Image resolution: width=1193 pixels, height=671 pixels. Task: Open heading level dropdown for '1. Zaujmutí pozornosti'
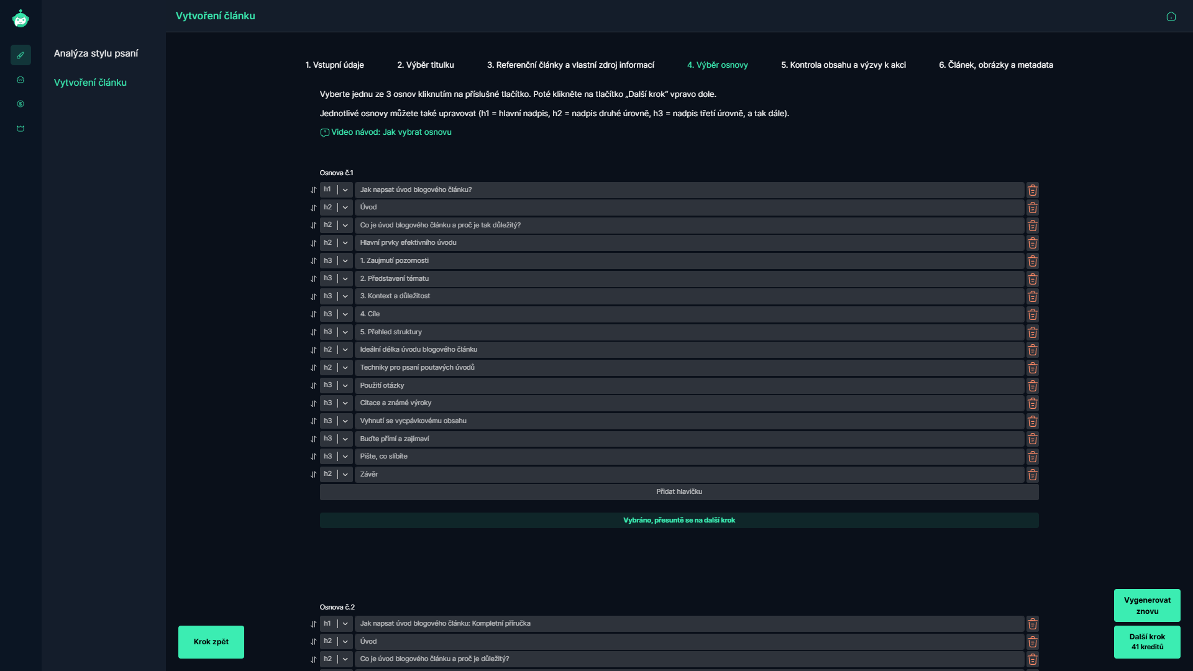(x=336, y=260)
